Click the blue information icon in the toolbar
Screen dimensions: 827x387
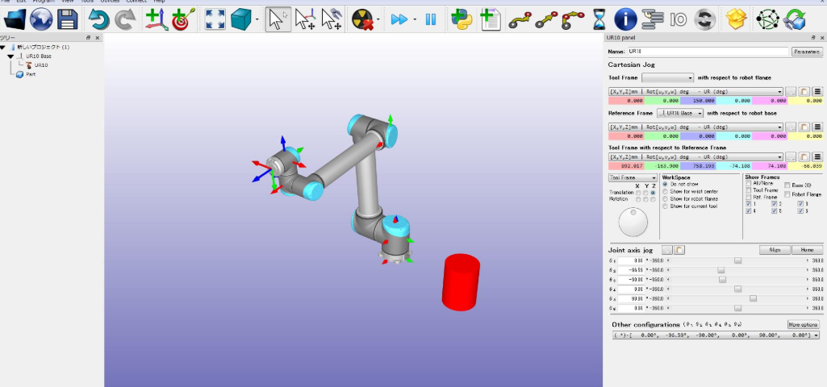point(626,19)
